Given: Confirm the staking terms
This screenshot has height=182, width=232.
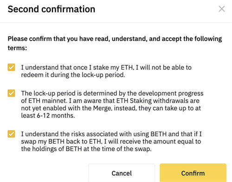Looking at the screenshot, I should coord(193,173).
